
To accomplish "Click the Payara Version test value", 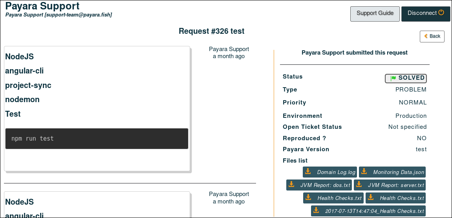I will click(421, 149).
